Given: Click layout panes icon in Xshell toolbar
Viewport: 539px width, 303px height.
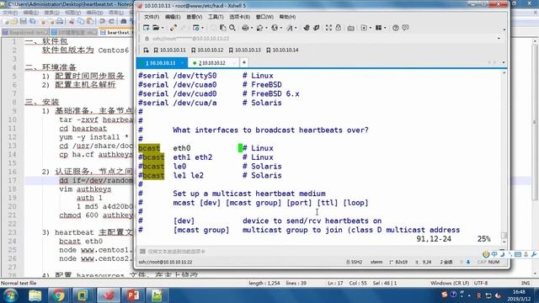Looking at the screenshot, I should point(378,28).
